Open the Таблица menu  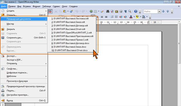click(x=46, y=6)
